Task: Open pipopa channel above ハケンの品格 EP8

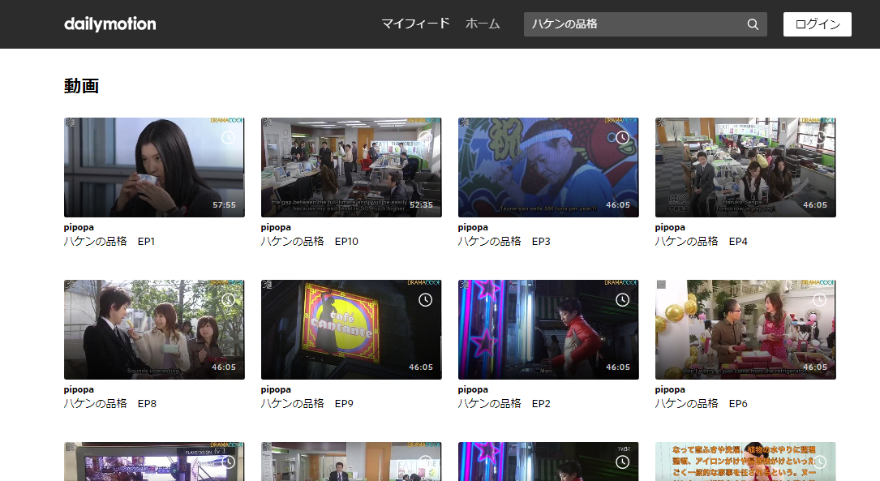Action: coord(79,389)
